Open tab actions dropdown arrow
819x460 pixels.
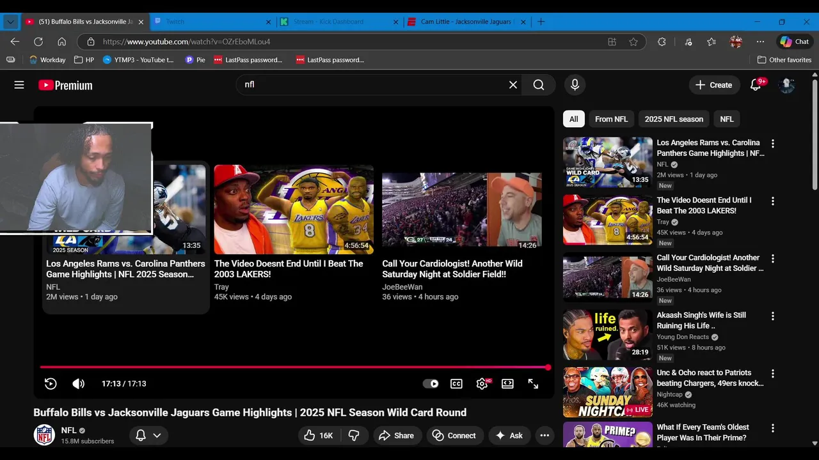pos(10,22)
